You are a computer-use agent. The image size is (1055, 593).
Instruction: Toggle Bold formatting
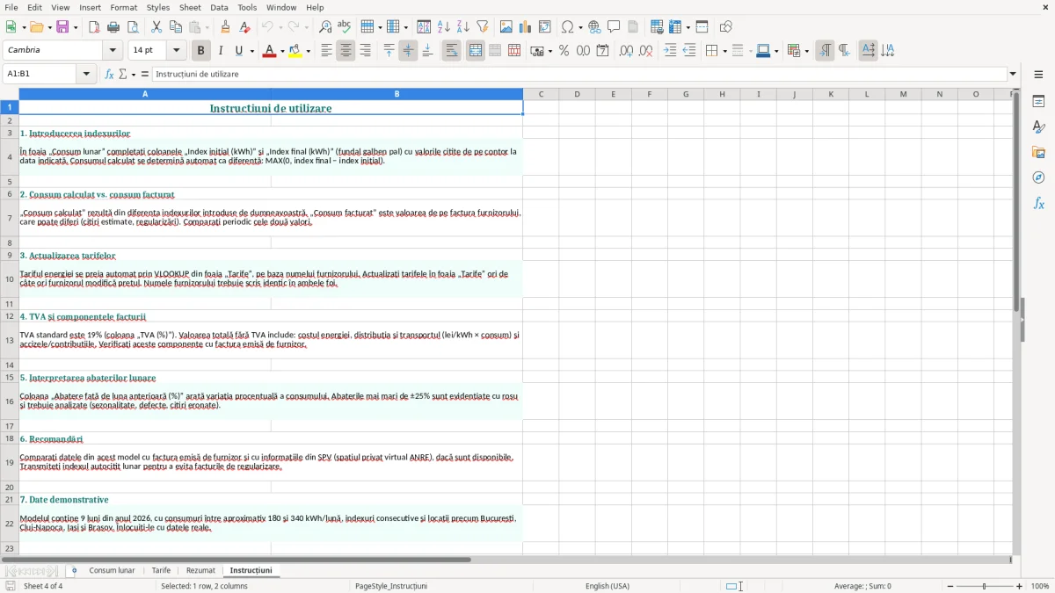click(200, 51)
